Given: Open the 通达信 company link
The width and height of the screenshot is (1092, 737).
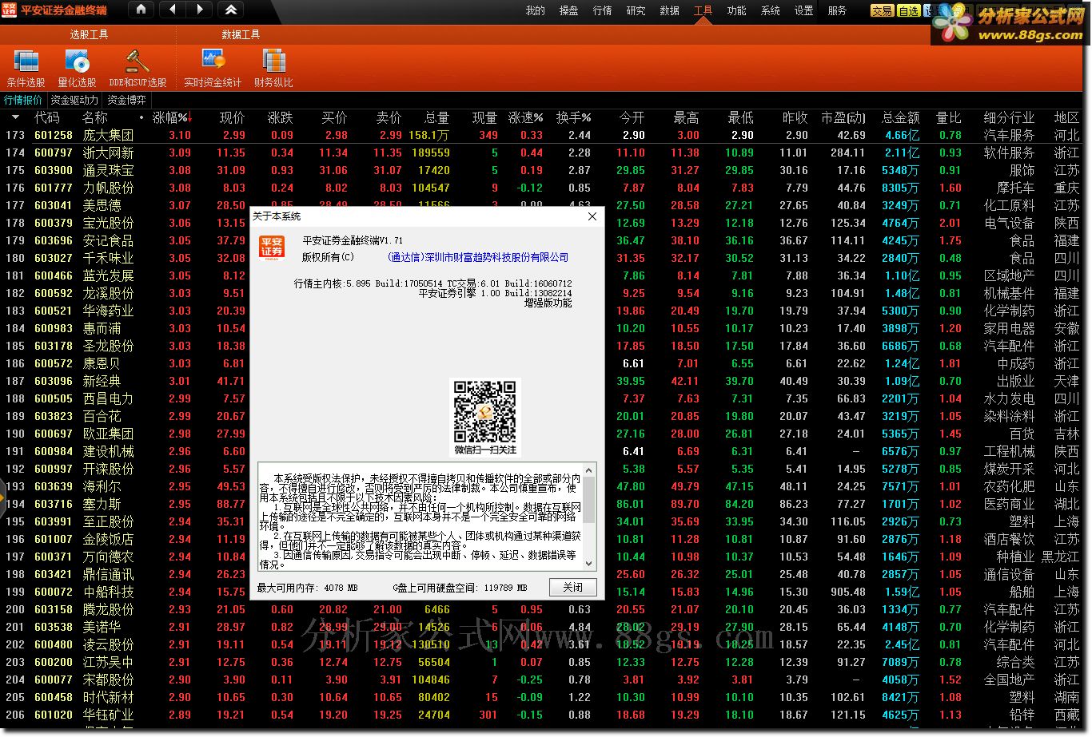Looking at the screenshot, I should tap(477, 257).
